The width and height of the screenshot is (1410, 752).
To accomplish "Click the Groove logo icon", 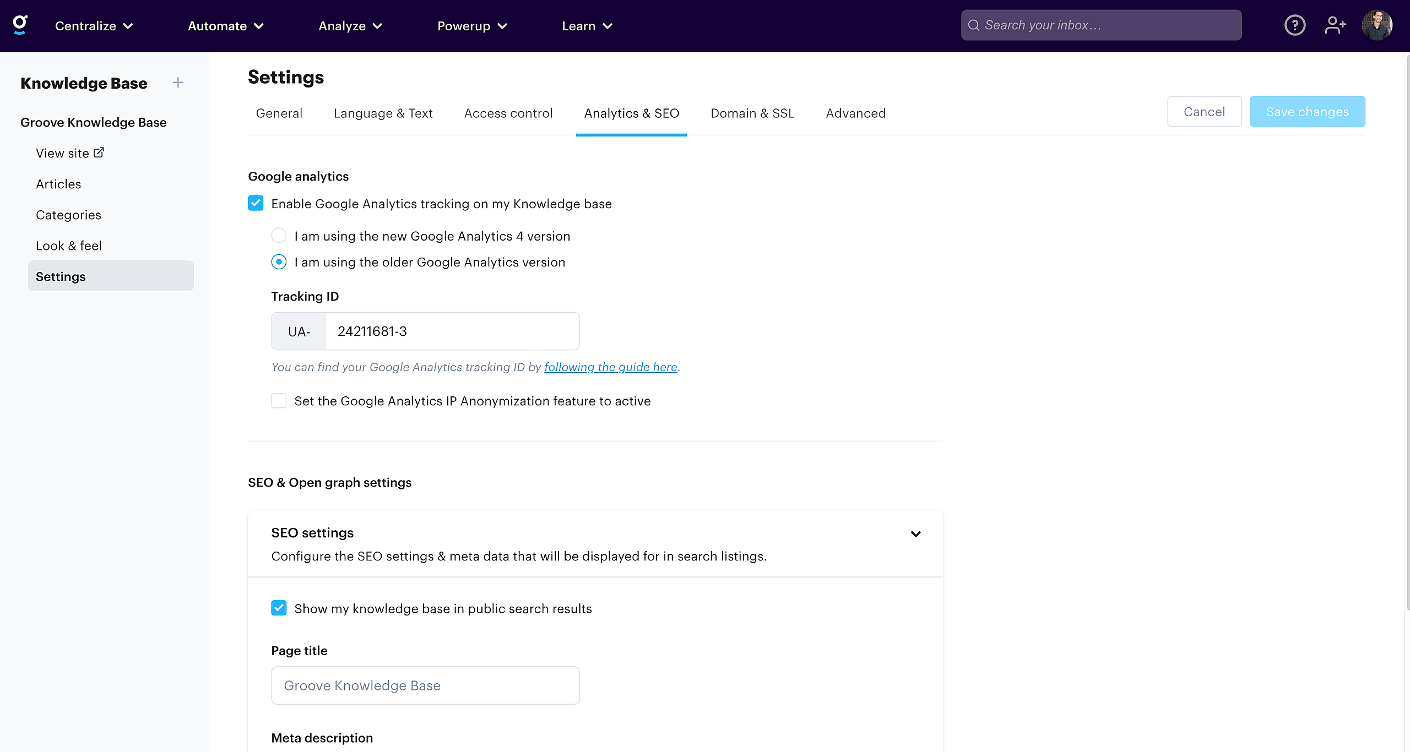I will [20, 25].
